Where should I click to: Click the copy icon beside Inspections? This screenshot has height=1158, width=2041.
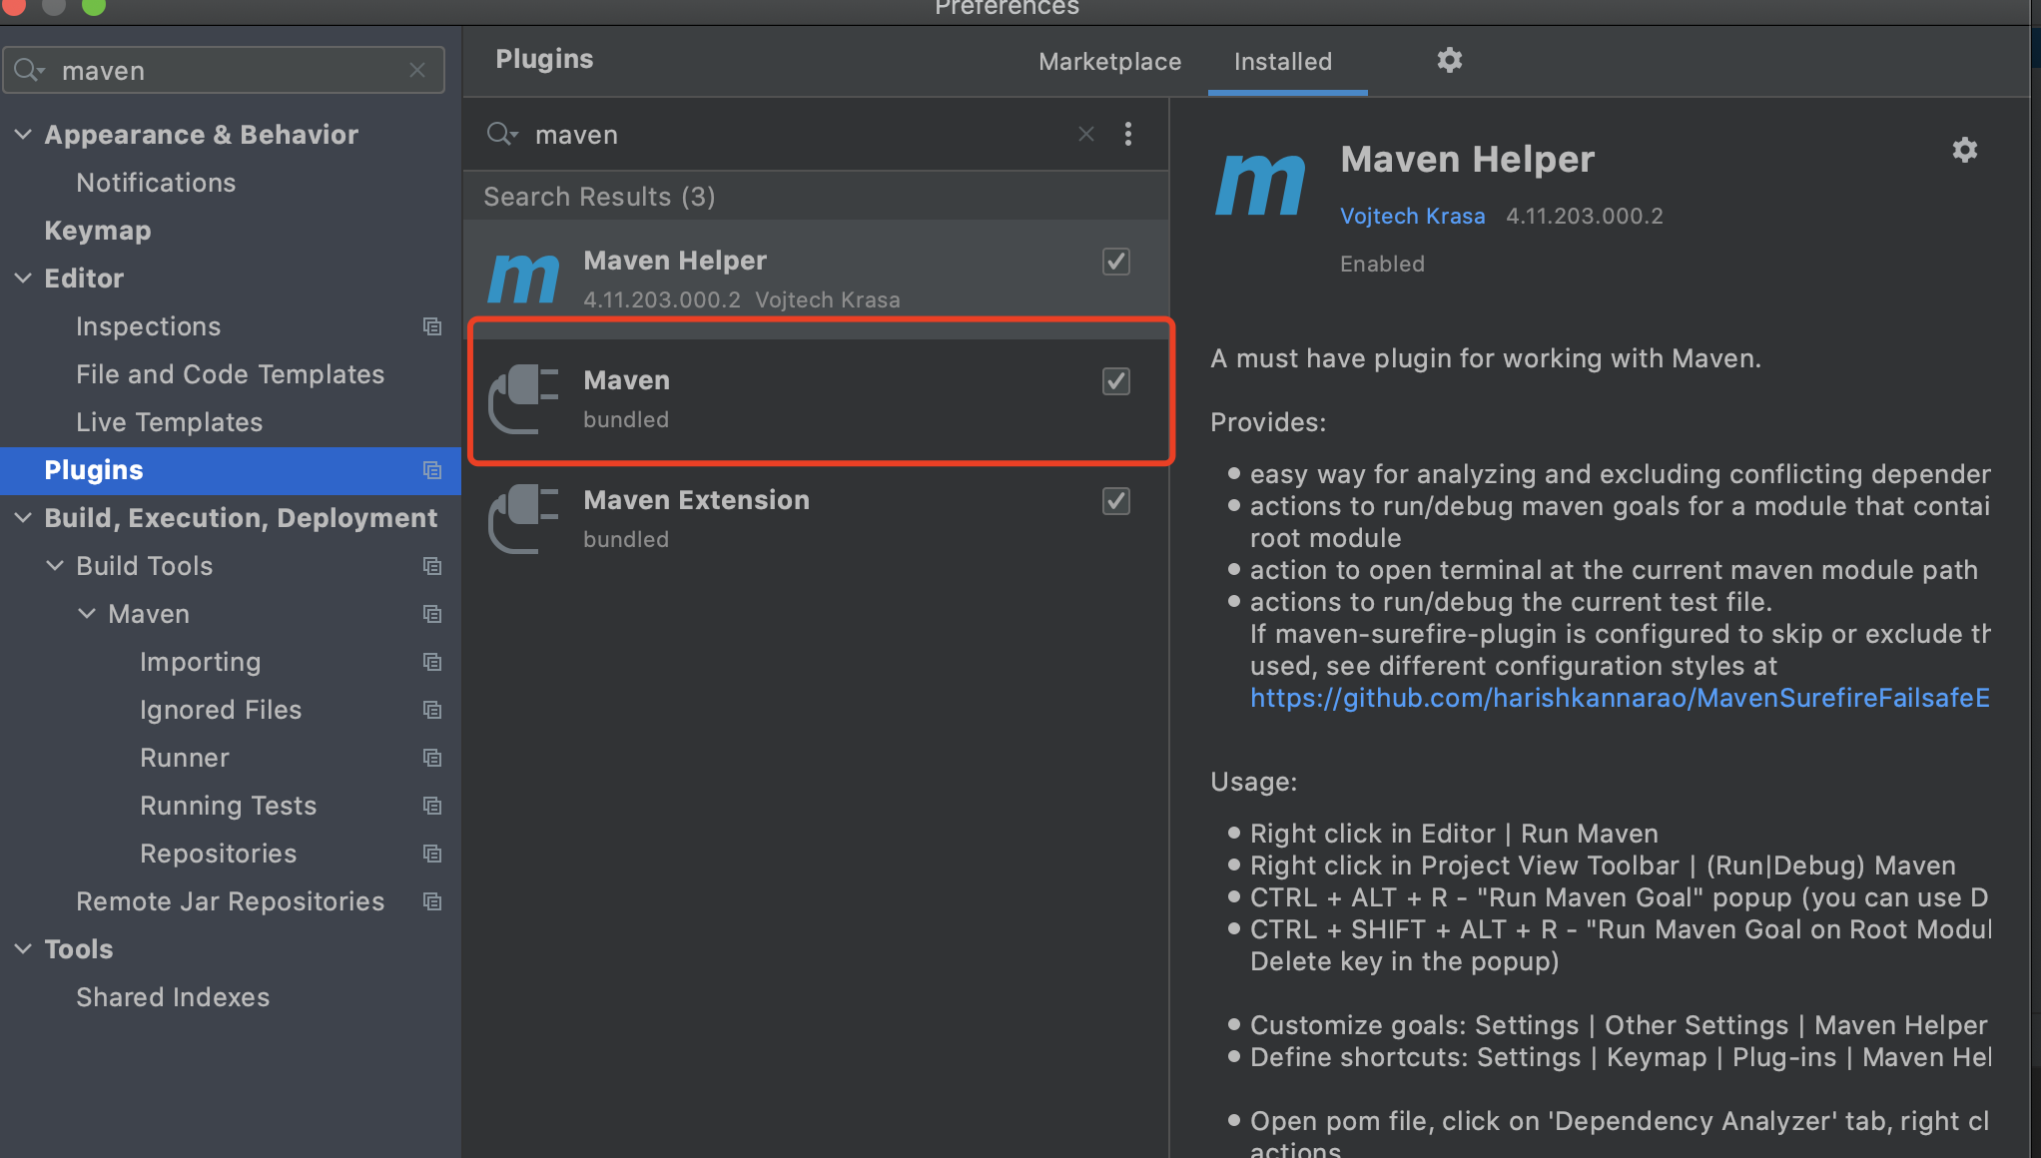[x=431, y=326]
